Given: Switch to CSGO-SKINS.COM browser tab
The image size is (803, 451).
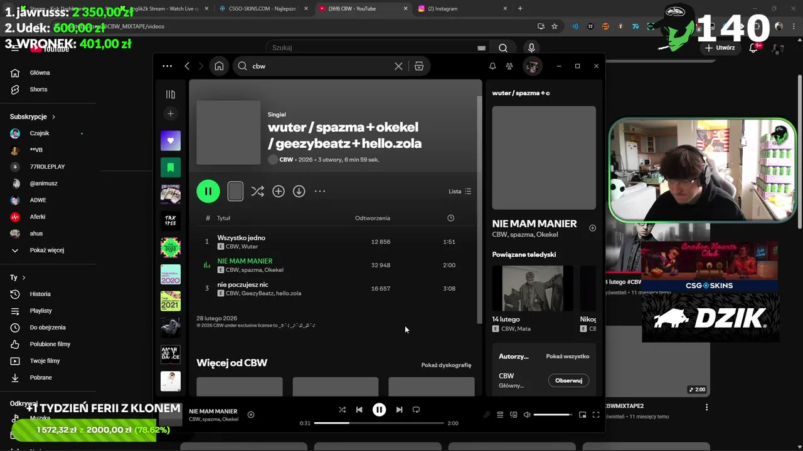Looking at the screenshot, I should pyautogui.click(x=262, y=9).
